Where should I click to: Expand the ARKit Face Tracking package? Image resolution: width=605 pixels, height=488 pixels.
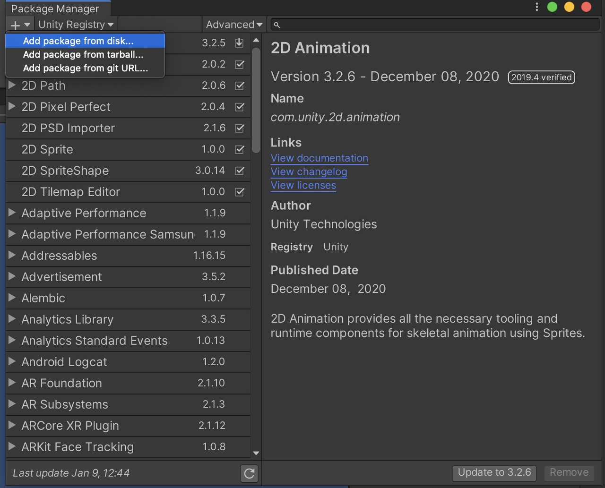(12, 446)
